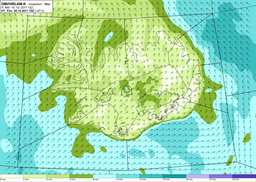Select the "6 m/s" legend label

pos(72,179)
